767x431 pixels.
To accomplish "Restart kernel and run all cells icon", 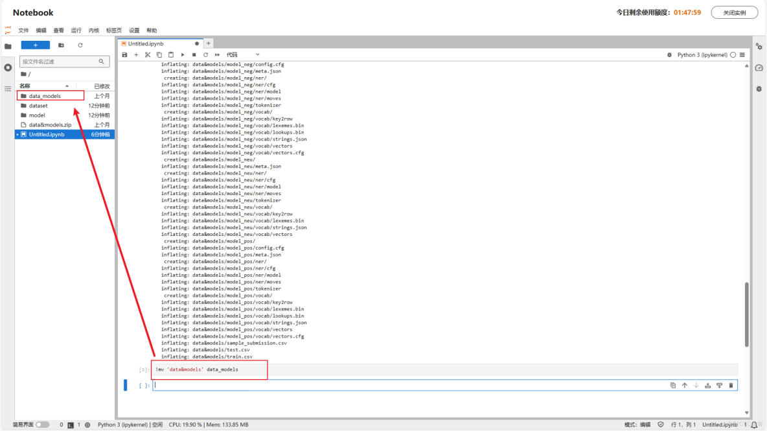I will tap(217, 55).
